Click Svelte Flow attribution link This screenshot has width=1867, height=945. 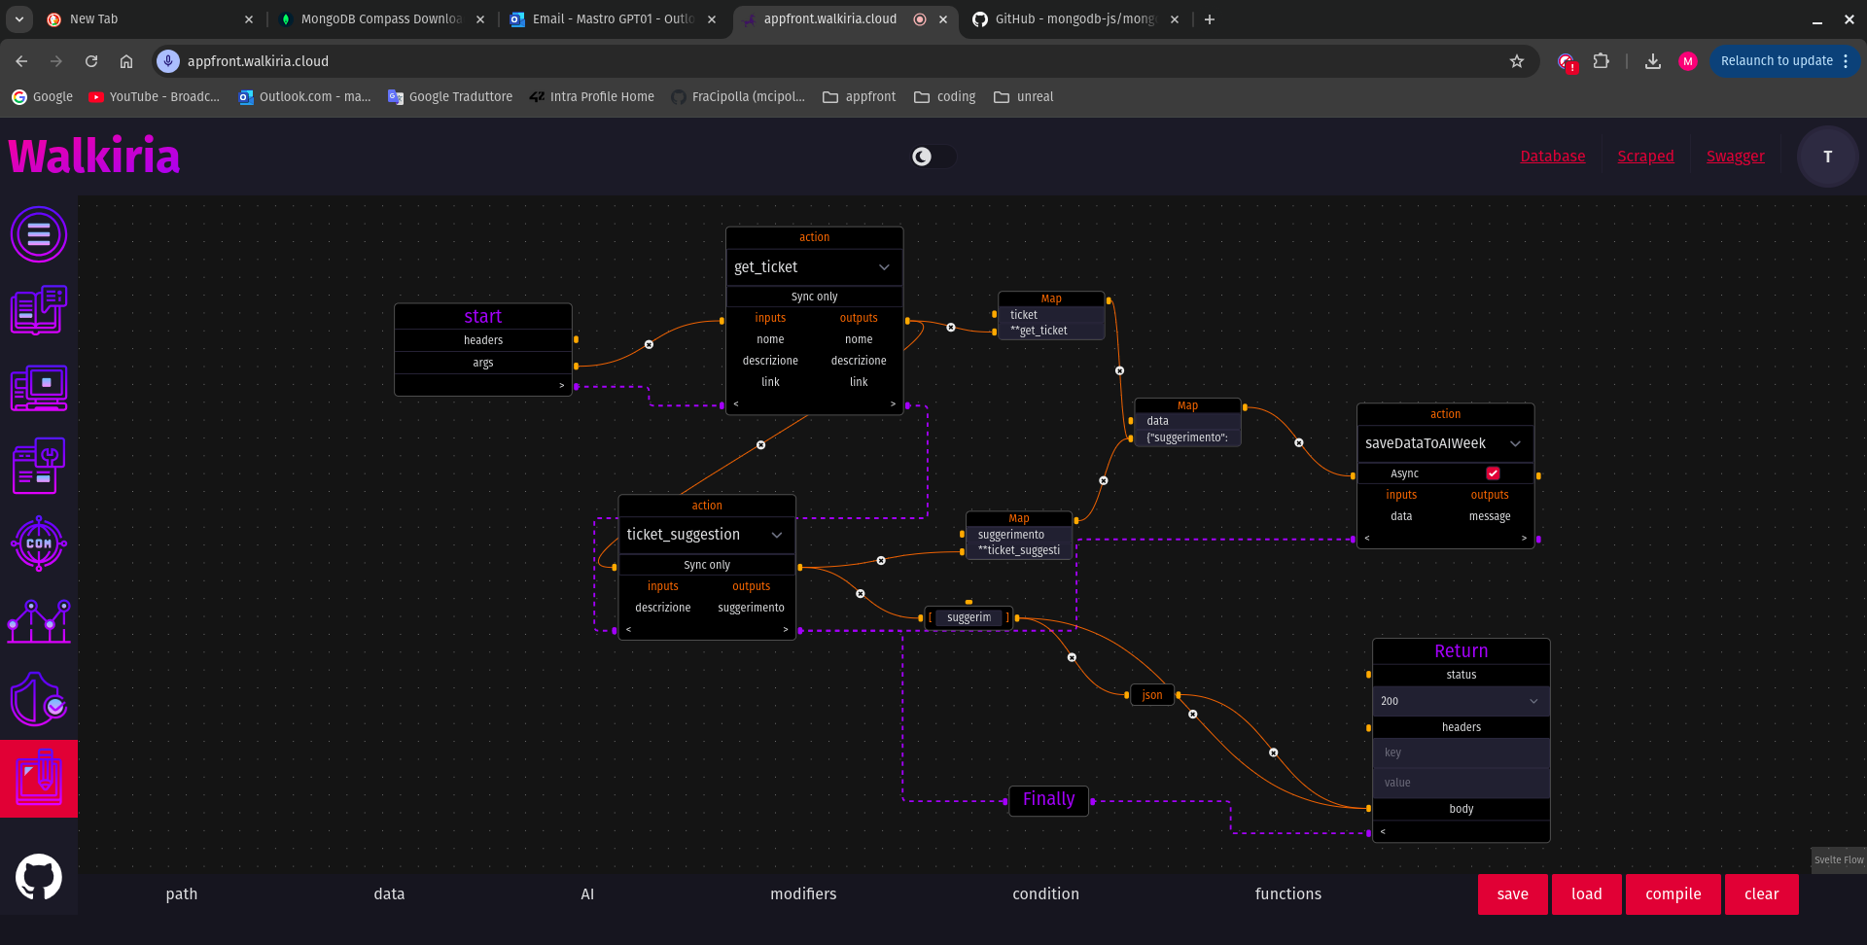1839,859
